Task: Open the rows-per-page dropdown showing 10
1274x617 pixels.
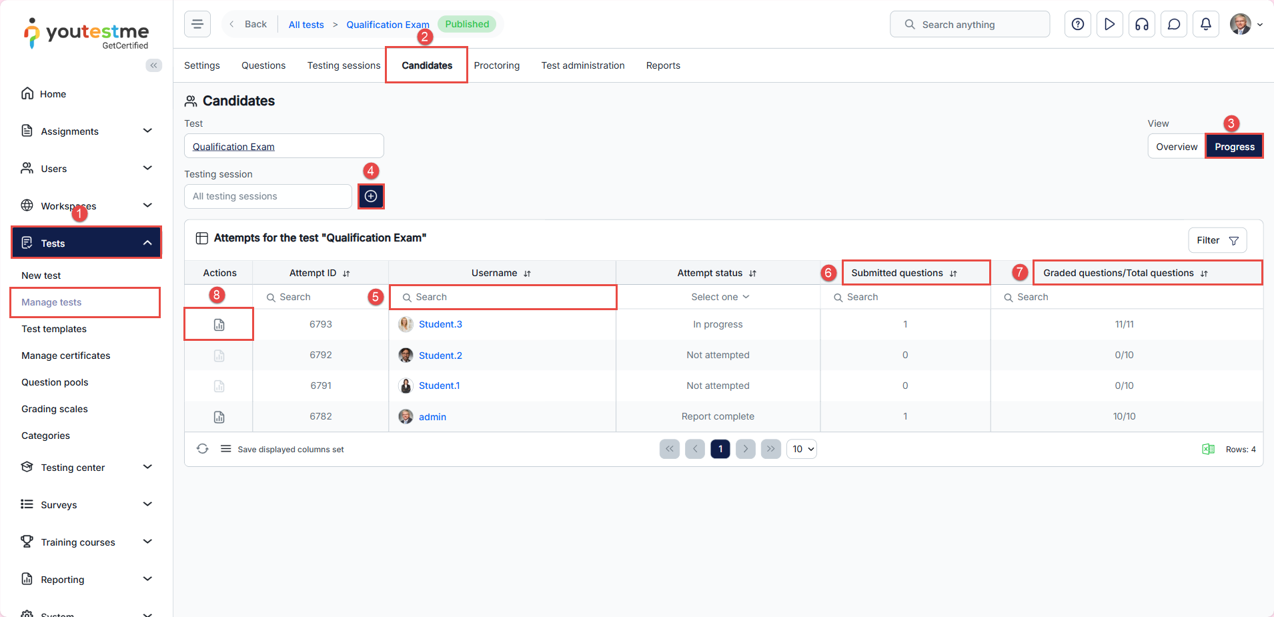Action: point(802,449)
